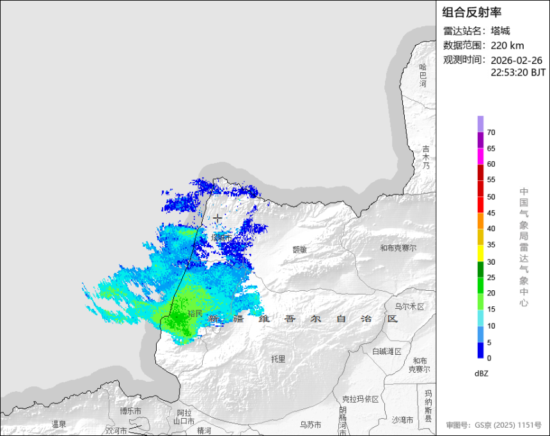Click the 温泉 map label

coord(59,424)
